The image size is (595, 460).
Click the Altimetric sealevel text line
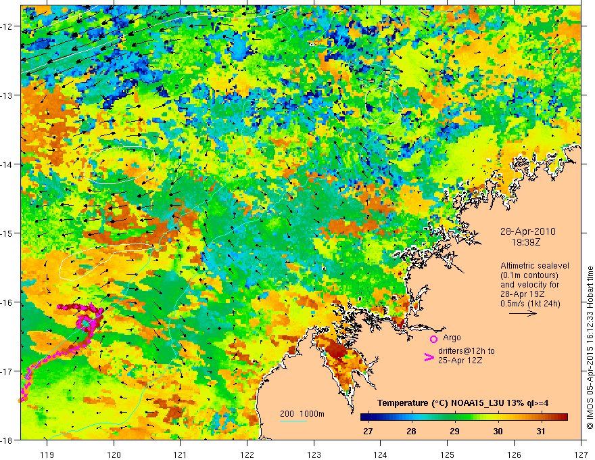(535, 266)
